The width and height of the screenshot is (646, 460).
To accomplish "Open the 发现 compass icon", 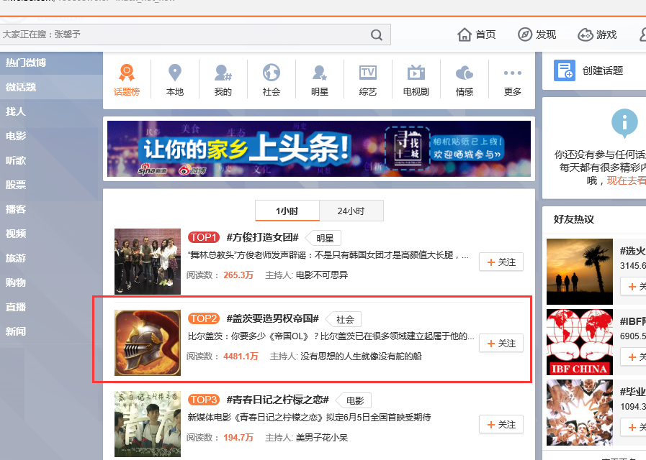I will coord(525,34).
